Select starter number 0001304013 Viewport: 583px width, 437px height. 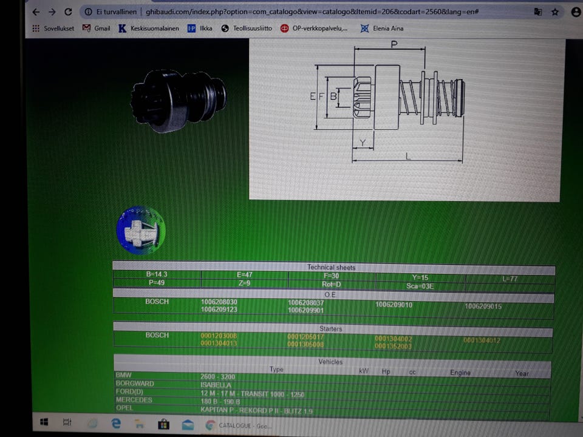pos(219,344)
